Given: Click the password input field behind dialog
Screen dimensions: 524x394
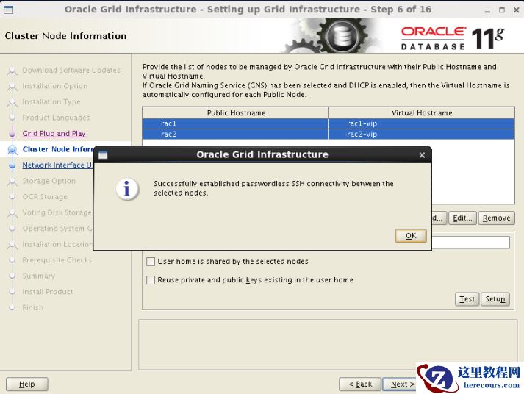Looking at the screenshot, I should 470,243.
